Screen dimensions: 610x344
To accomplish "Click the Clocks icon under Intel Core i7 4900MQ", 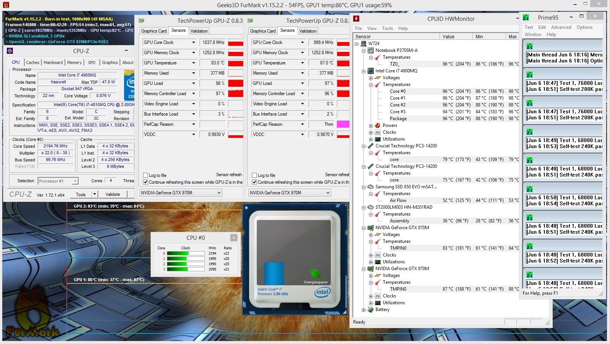I will coord(378,132).
